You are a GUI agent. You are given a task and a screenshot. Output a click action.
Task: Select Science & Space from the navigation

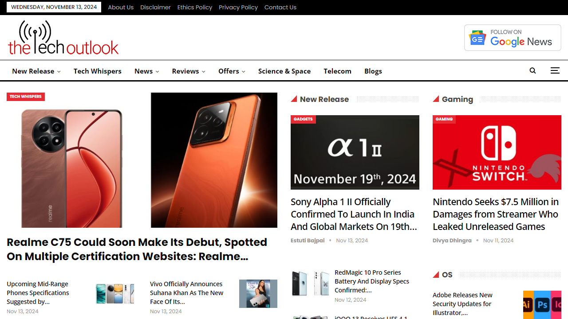click(284, 71)
